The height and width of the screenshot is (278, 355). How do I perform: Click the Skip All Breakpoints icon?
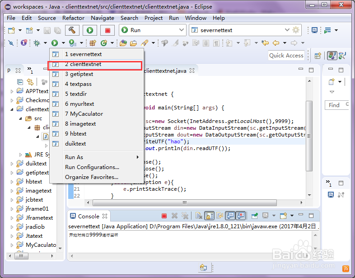pos(11,42)
